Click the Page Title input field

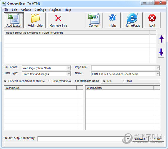[x=123, y=68]
